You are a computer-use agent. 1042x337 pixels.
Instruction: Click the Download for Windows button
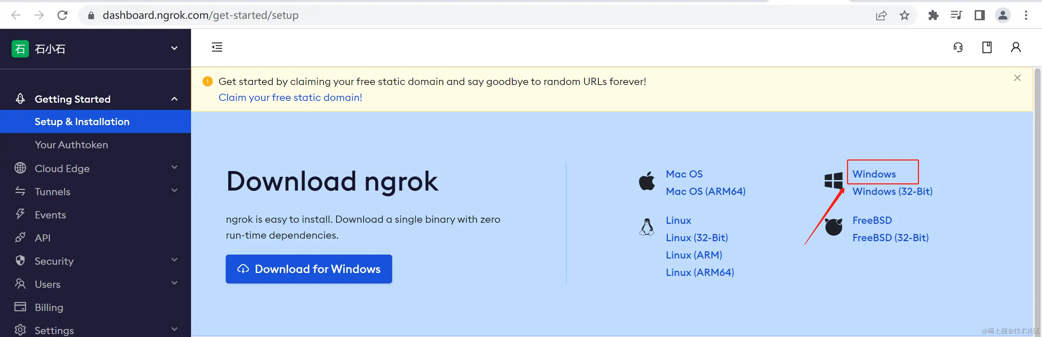[x=309, y=269]
